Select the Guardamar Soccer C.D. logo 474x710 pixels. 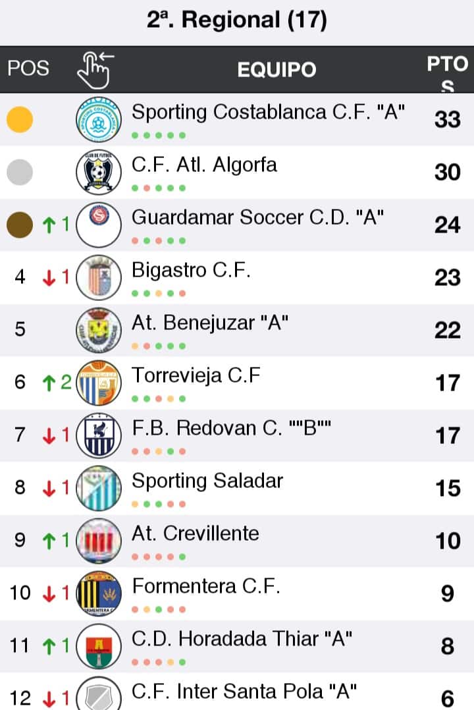coord(99,225)
